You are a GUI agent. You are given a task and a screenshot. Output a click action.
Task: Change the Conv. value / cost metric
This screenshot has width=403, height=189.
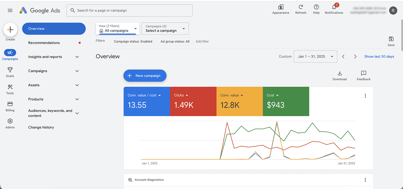[x=144, y=95]
